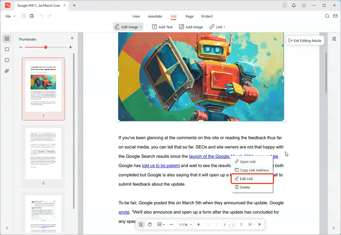Click the 'told us to be patient' link
The width and height of the screenshot is (341, 235).
[x=161, y=166]
